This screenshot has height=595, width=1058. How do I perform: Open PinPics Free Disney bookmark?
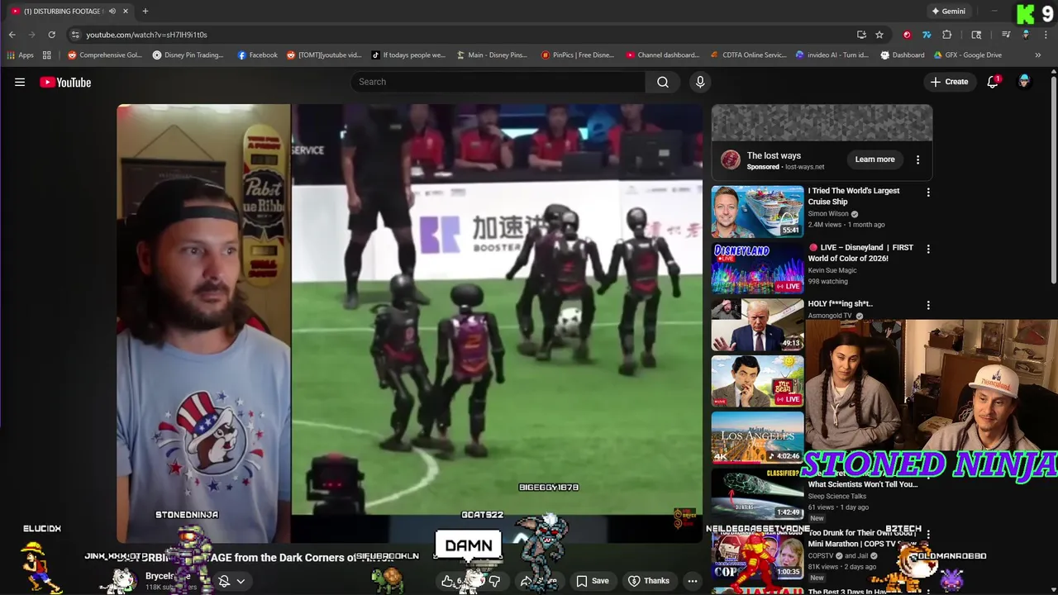578,55
